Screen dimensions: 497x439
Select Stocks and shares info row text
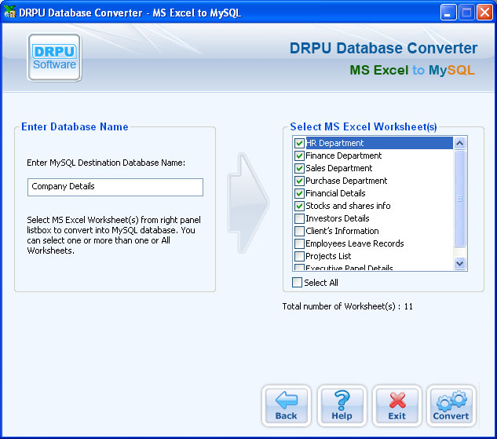click(x=348, y=206)
